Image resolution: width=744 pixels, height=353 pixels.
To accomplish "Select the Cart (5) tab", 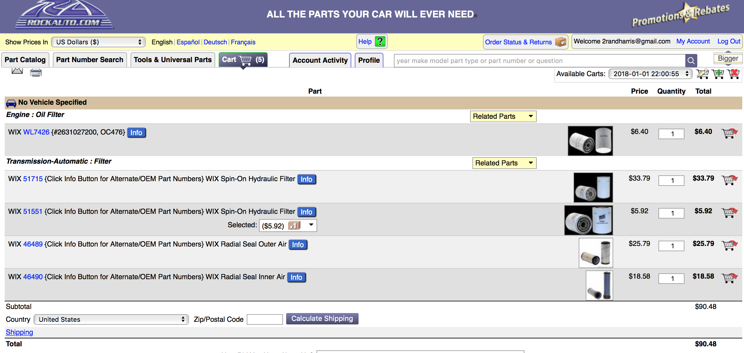I will 243,60.
